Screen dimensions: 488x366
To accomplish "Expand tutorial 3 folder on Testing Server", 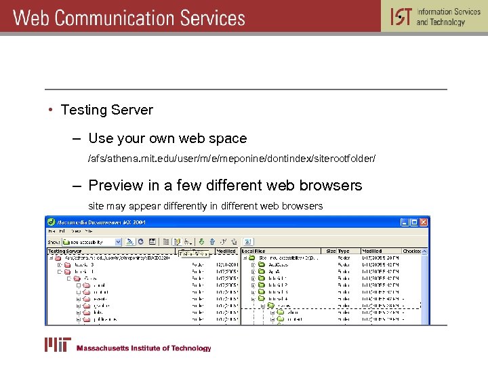I will tap(60, 265).
